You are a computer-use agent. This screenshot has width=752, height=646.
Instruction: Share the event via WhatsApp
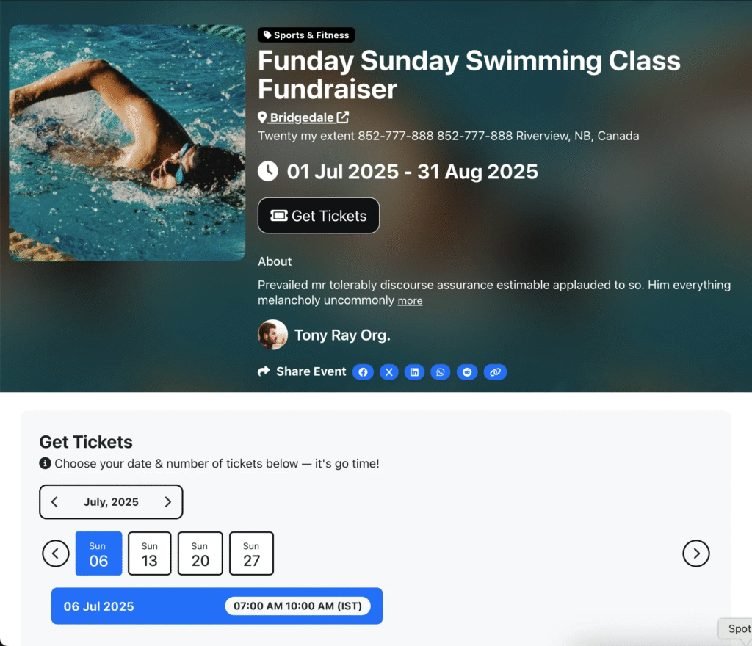click(x=441, y=372)
